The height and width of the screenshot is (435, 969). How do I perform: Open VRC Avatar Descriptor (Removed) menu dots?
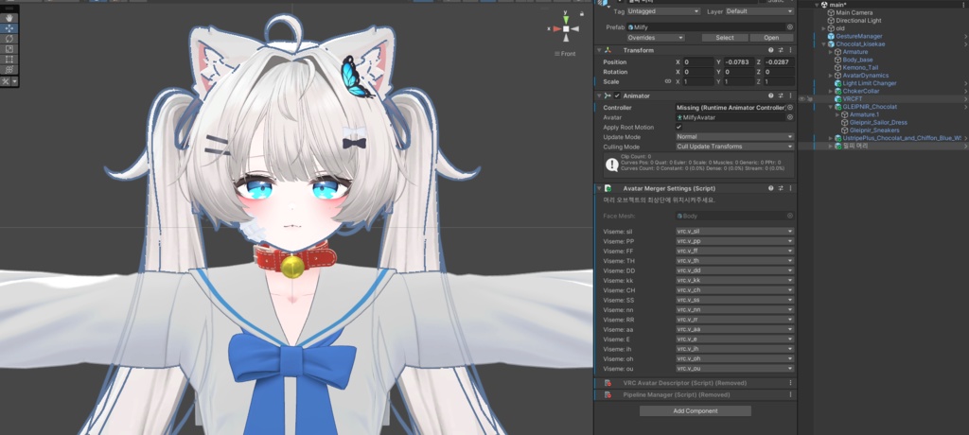(790, 383)
